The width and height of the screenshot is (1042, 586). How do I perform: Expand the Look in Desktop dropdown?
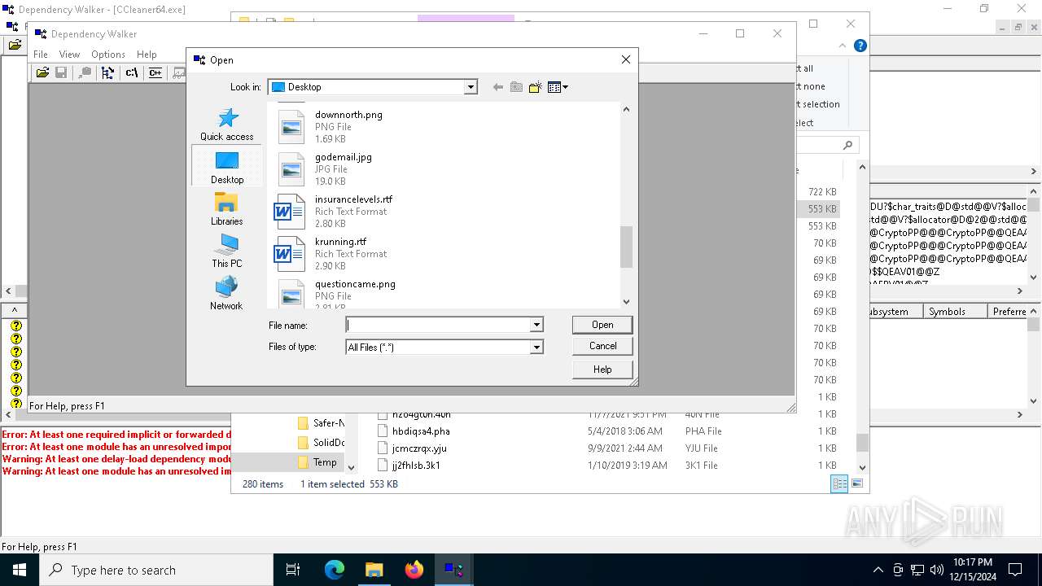click(x=471, y=87)
